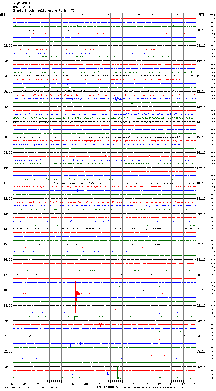Click the 14:15 UTC time label

coord(201,122)
